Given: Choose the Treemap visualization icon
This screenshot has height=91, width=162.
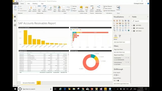Looking at the screenshot, I should (x=126, y=26).
